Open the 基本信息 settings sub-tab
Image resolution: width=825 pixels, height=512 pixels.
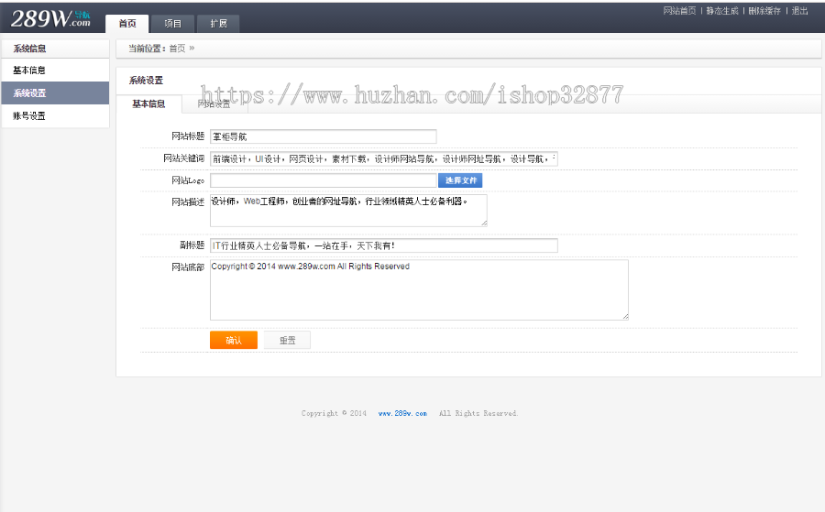pyautogui.click(x=148, y=104)
